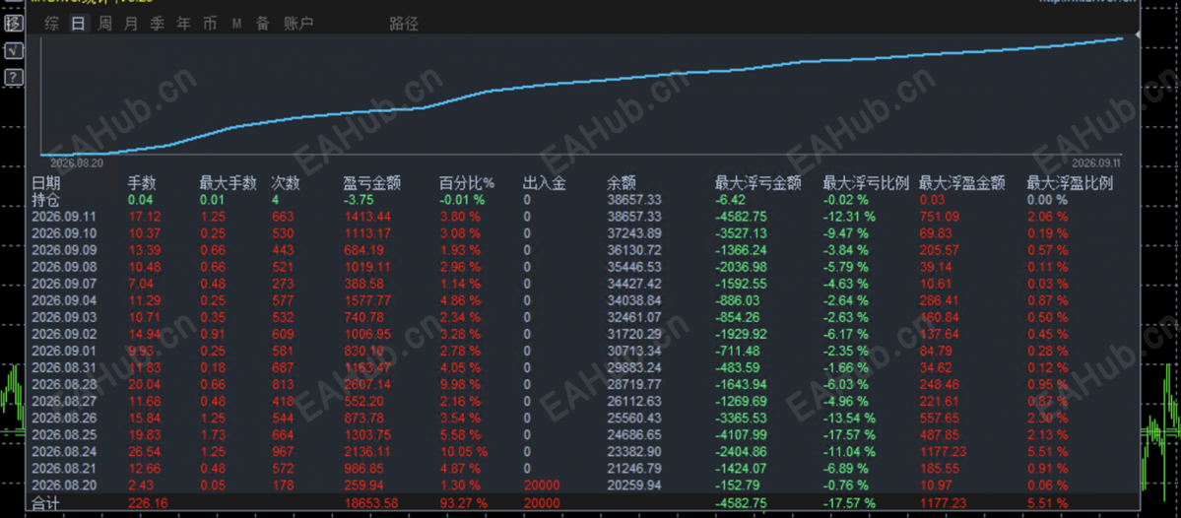
Task: Switch to the 综 summary tab
Action: click(x=52, y=24)
